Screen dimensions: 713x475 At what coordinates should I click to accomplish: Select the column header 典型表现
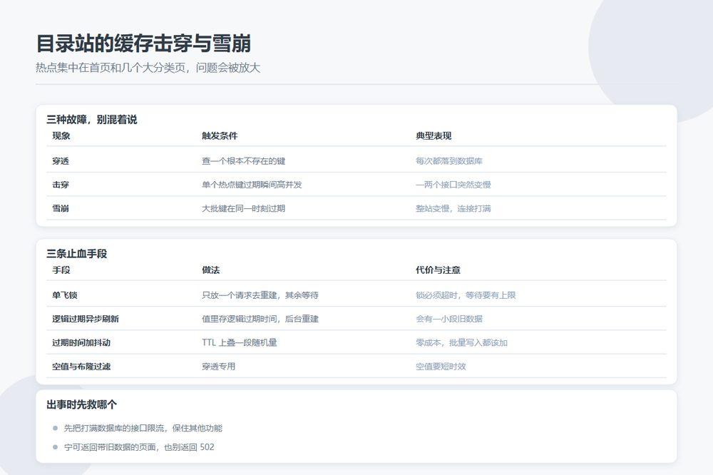(x=434, y=136)
